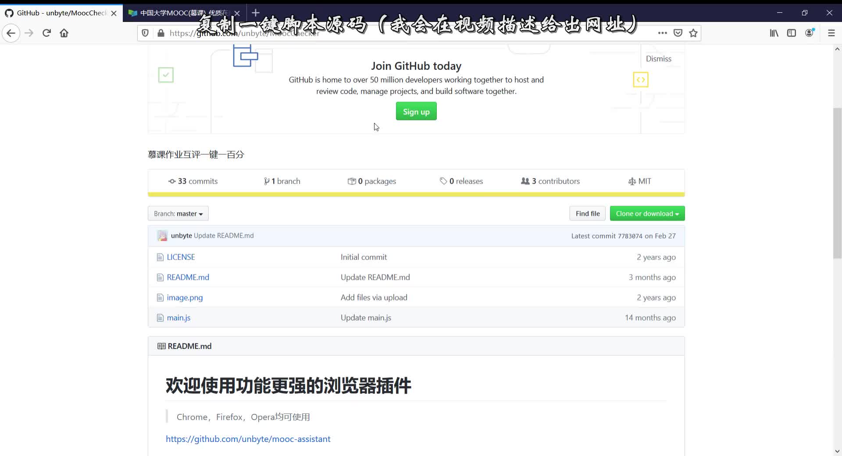Image resolution: width=842 pixels, height=456 pixels.
Task: Open the Firefox Library icon
Action: pos(774,33)
